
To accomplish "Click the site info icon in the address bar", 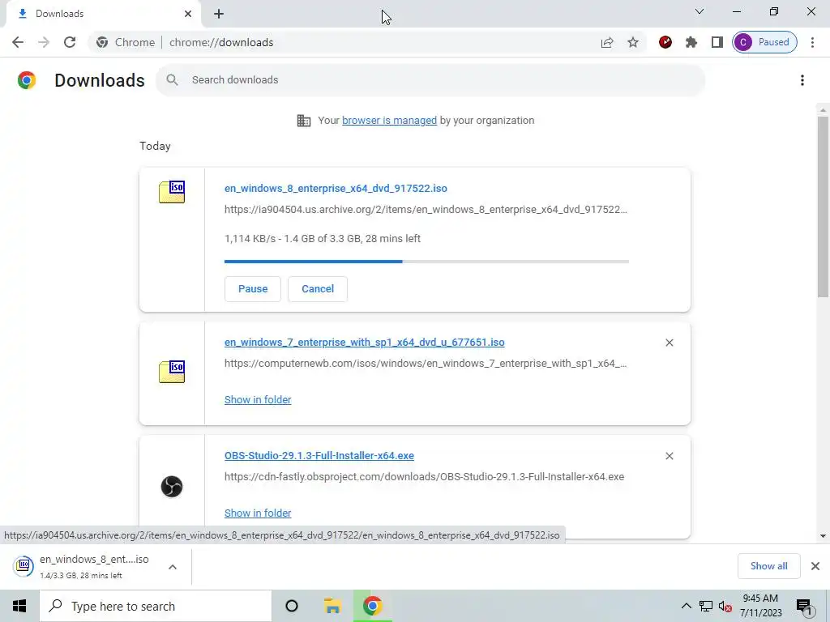I will click(102, 42).
